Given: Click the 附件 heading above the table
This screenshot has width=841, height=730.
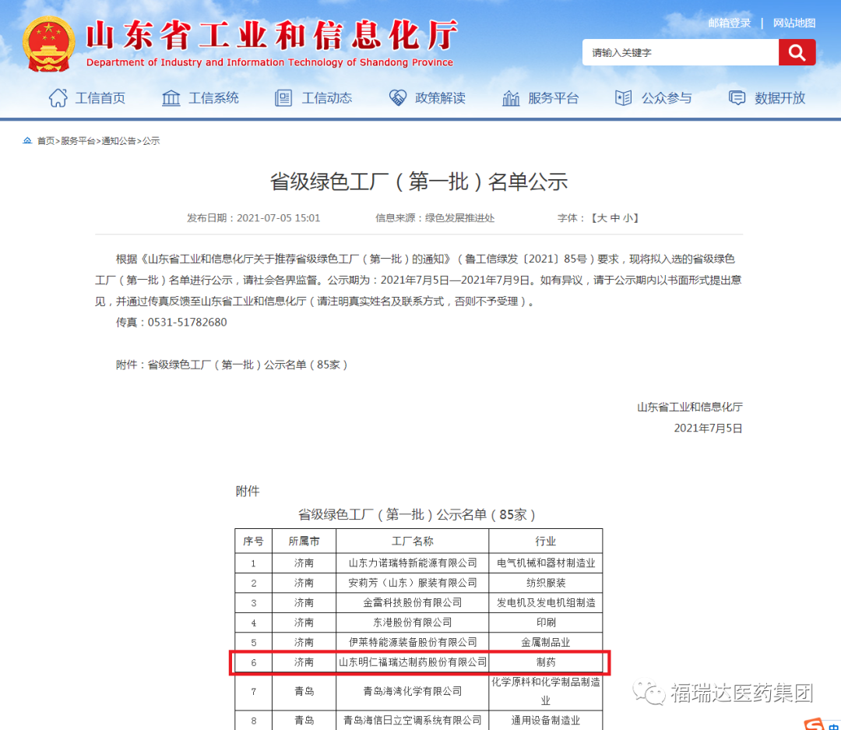Looking at the screenshot, I should click(x=248, y=491).
